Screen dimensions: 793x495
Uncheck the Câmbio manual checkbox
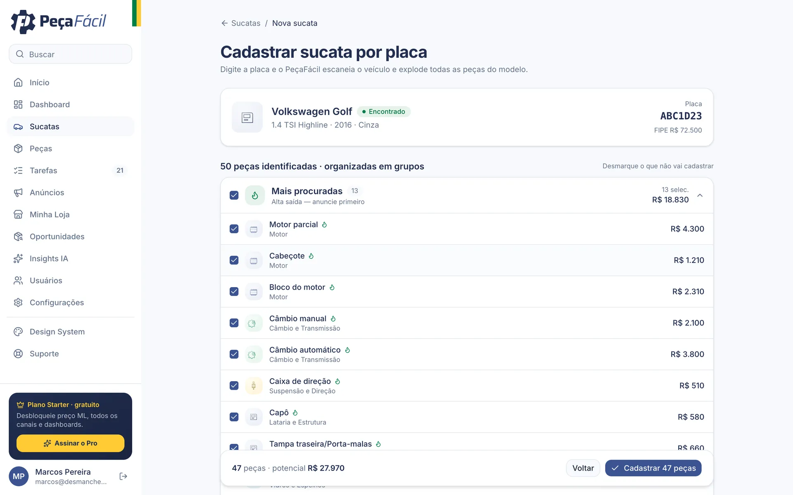coord(234,323)
